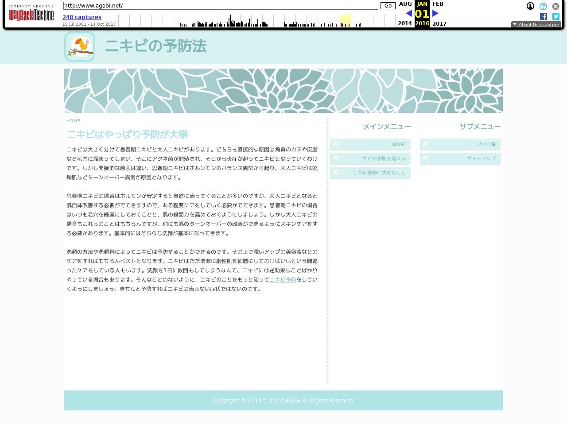The width and height of the screenshot is (567, 425).
Task: Go to previous capture with left arrow
Action: click(408, 13)
